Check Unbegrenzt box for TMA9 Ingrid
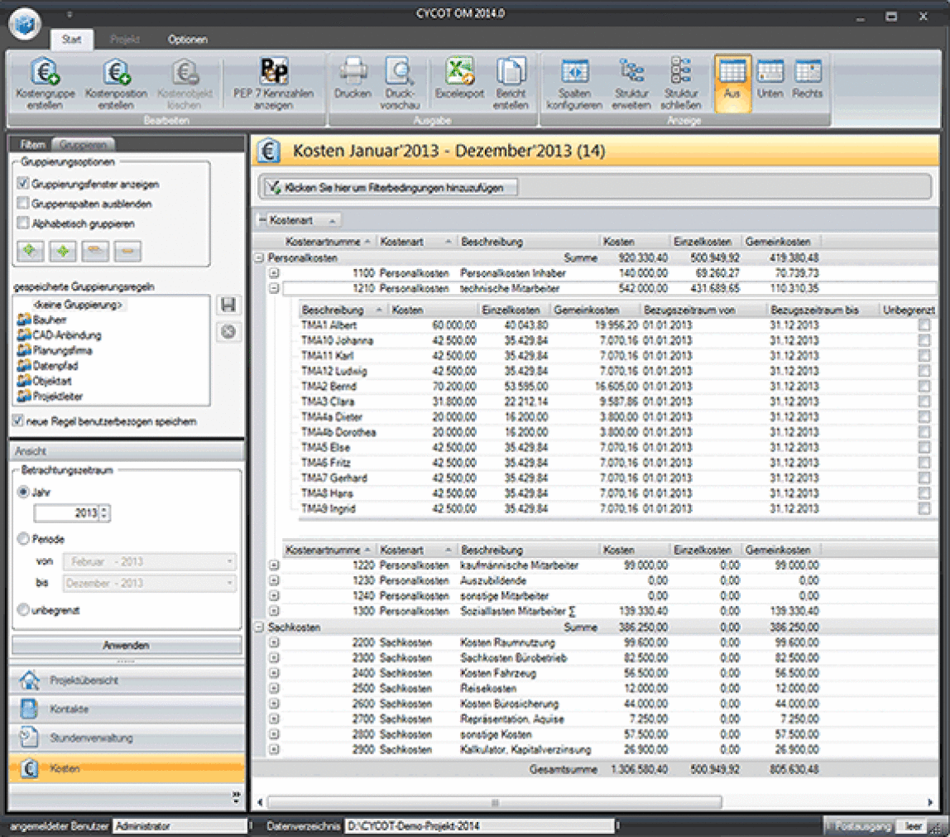950x837 pixels. pyautogui.click(x=924, y=508)
